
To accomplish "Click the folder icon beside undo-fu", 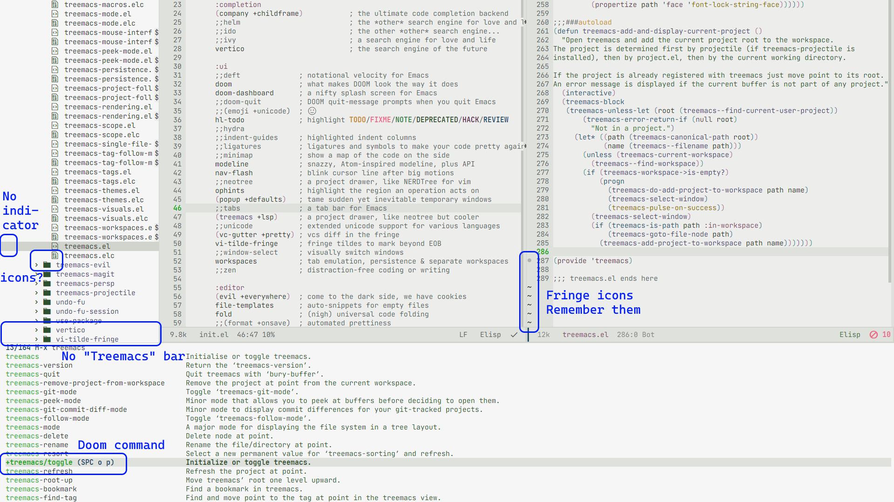I will (47, 302).
